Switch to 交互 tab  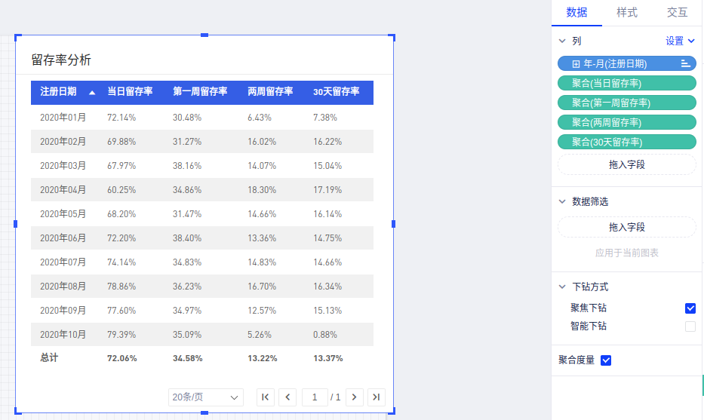coord(677,13)
